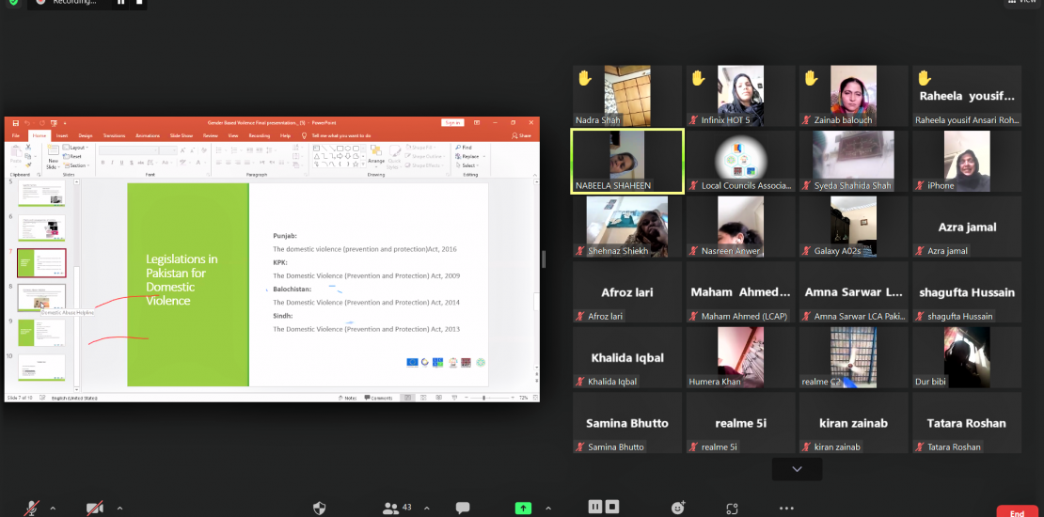Switch to Reading view

439,398
